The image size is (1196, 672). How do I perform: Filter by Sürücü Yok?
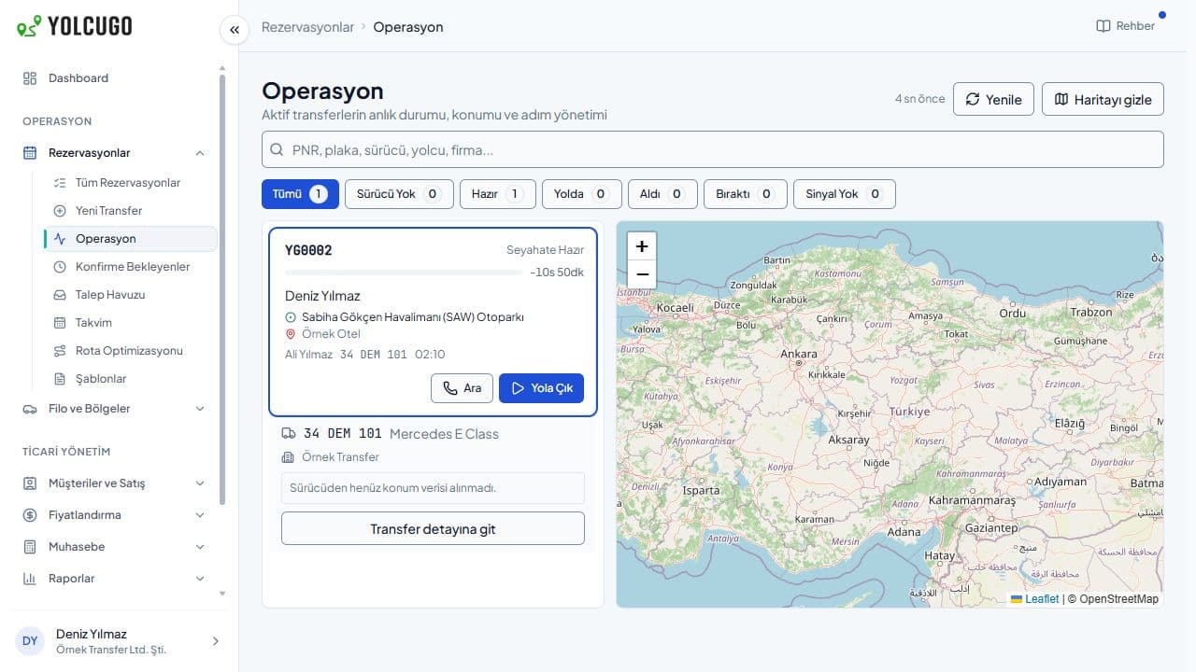pos(399,194)
